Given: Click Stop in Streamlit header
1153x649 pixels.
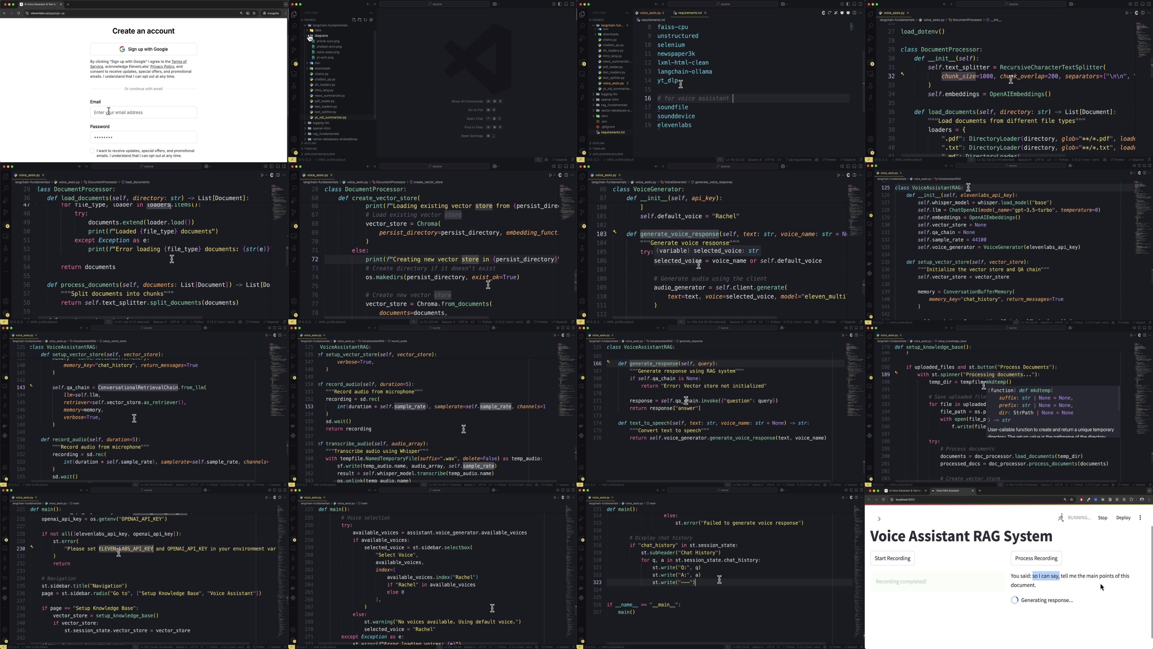Looking at the screenshot, I should click(x=1103, y=518).
